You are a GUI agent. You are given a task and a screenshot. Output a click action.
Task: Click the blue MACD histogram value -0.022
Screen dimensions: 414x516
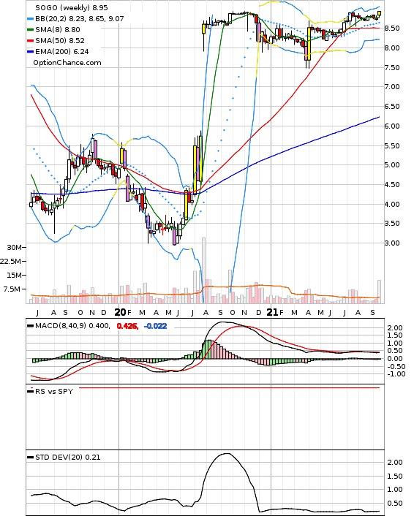point(156,326)
